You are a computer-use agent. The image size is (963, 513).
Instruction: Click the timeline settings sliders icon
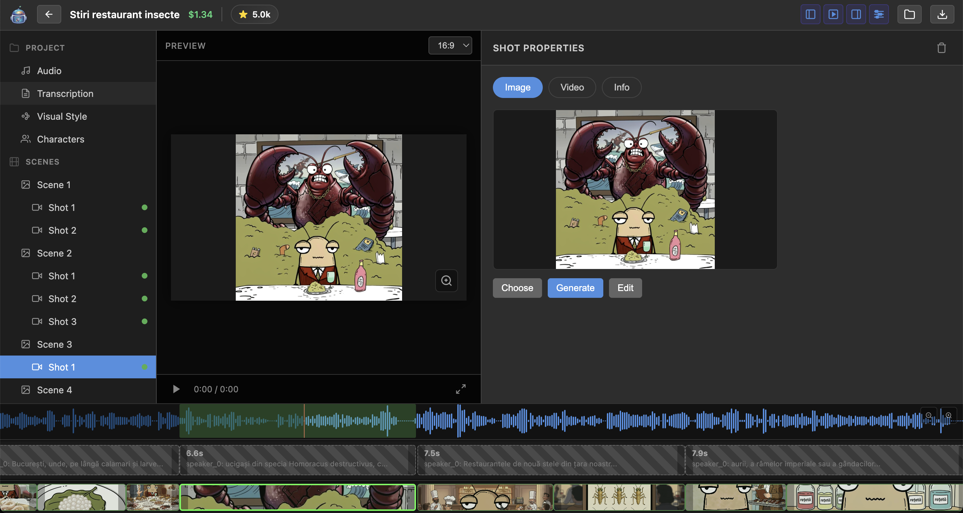tap(879, 15)
